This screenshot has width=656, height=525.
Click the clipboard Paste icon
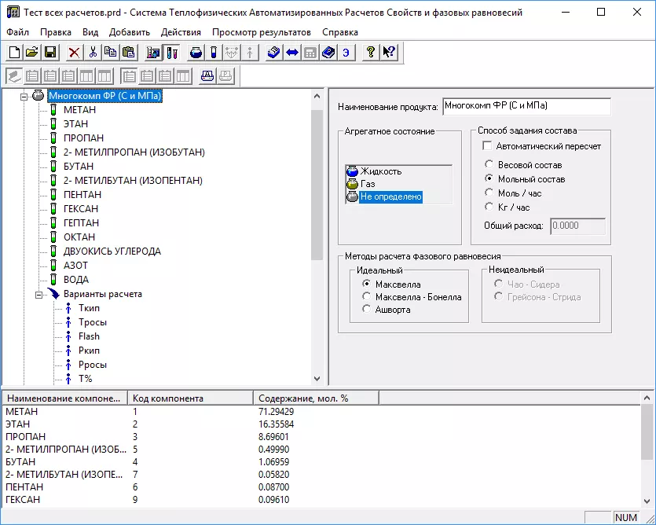click(x=128, y=53)
